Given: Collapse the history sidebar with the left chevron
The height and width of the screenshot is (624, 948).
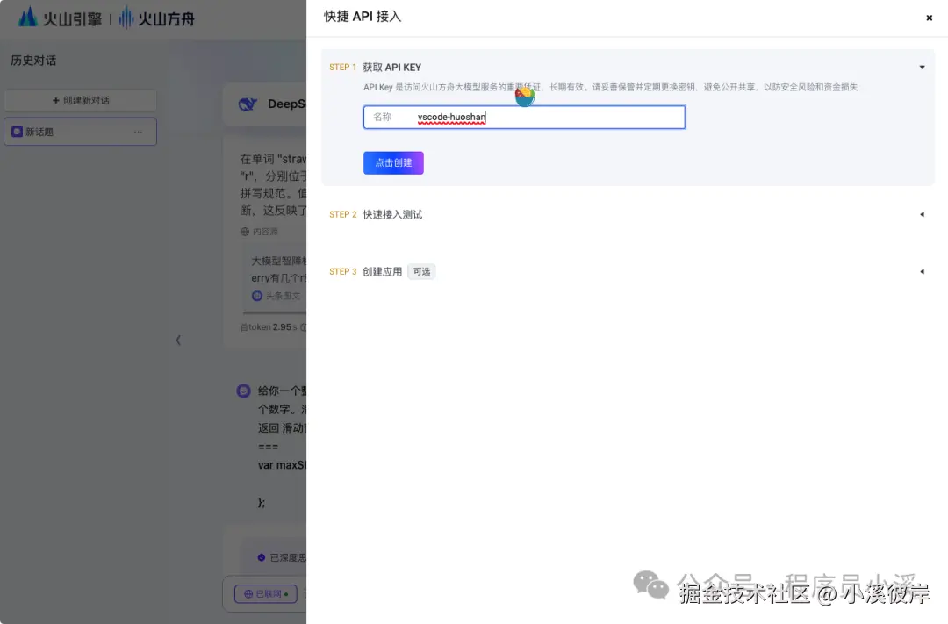Looking at the screenshot, I should 178,340.
